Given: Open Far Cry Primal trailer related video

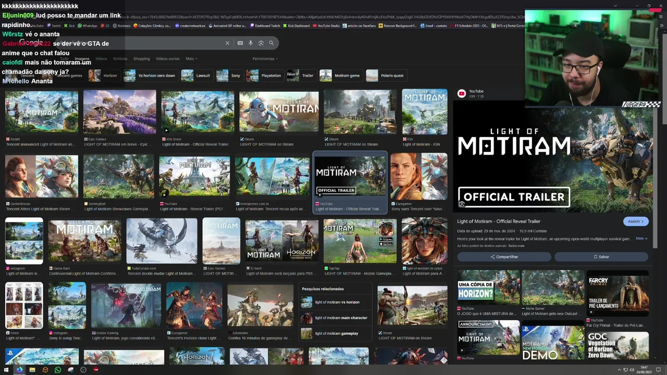Looking at the screenshot, I should (x=617, y=293).
